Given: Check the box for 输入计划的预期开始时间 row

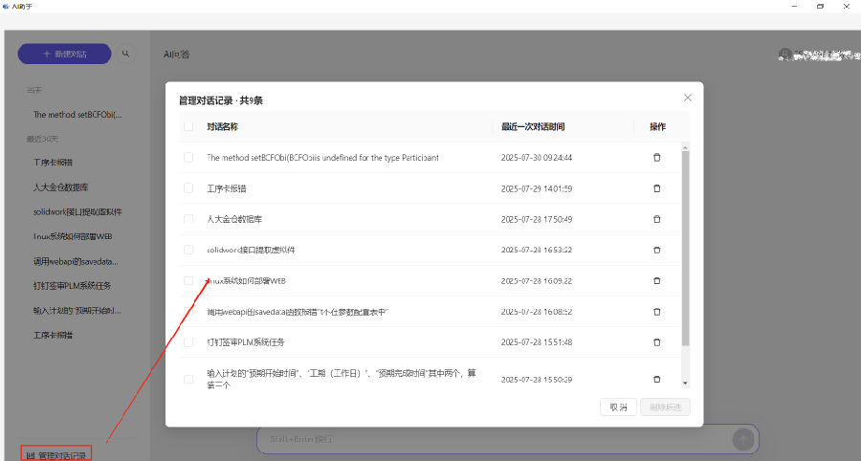Looking at the screenshot, I should [x=188, y=380].
